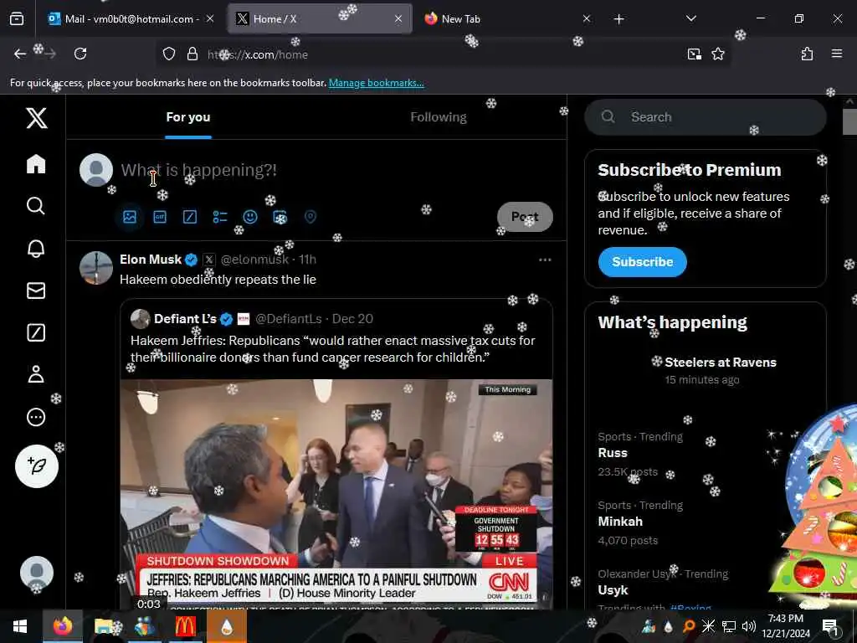Image resolution: width=857 pixels, height=643 pixels.
Task: Select the For you timeline tab
Action: click(188, 117)
